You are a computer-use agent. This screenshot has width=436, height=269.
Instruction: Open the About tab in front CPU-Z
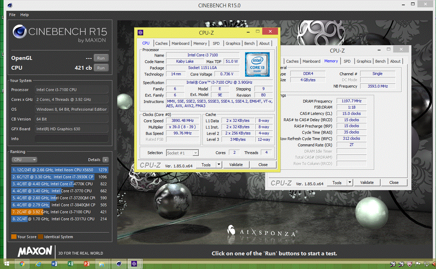point(264,43)
